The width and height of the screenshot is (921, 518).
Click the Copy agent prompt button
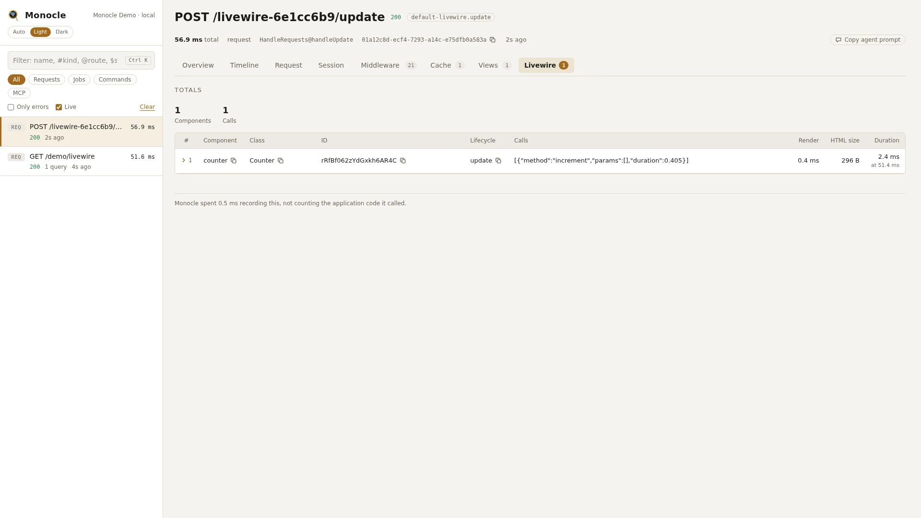click(x=867, y=40)
